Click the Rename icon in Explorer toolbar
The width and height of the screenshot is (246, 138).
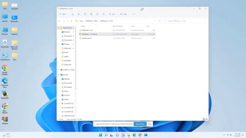pos(91,14)
